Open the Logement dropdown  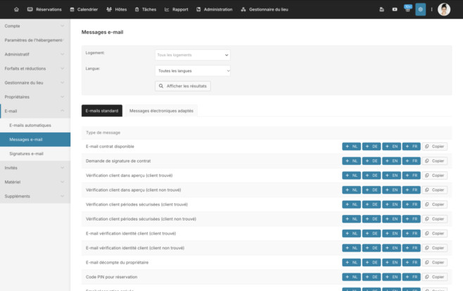click(193, 55)
